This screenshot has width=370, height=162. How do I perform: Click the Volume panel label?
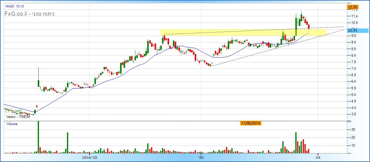point(12,124)
